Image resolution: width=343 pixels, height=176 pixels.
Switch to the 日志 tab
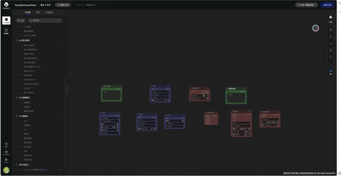[38, 12]
